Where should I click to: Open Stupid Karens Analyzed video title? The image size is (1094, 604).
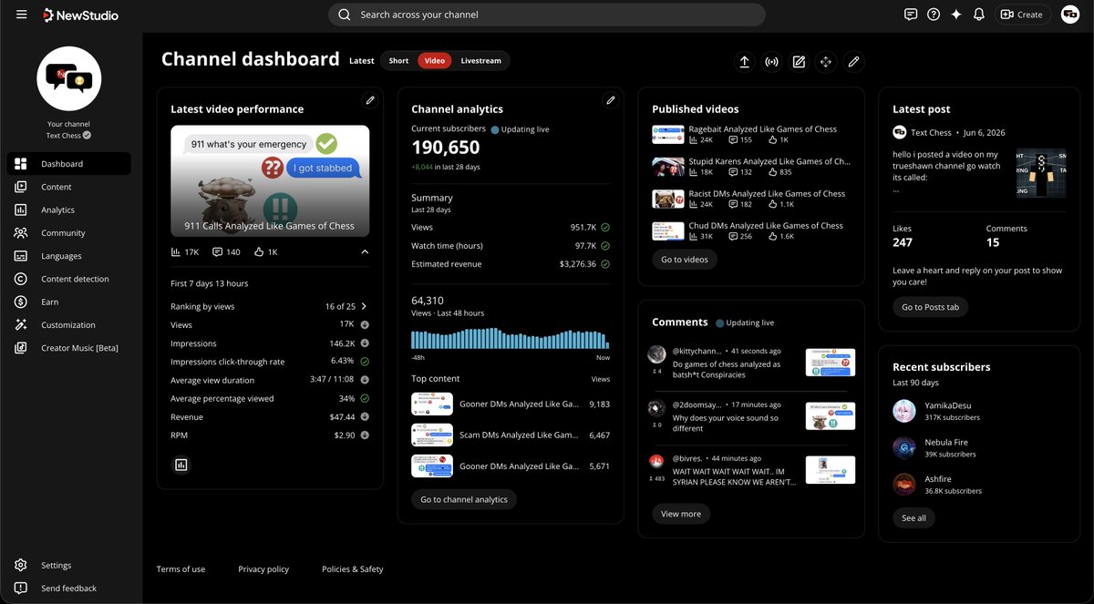point(769,161)
